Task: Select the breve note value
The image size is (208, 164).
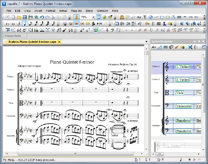Action: click(8, 24)
